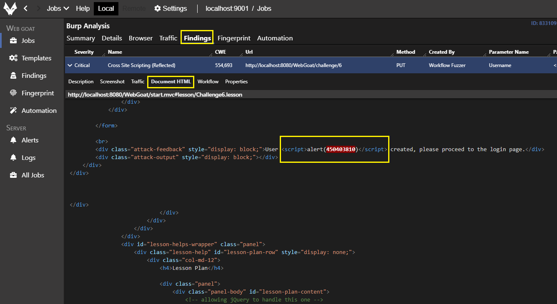Click the Fingerprint sidebar icon

point(13,93)
